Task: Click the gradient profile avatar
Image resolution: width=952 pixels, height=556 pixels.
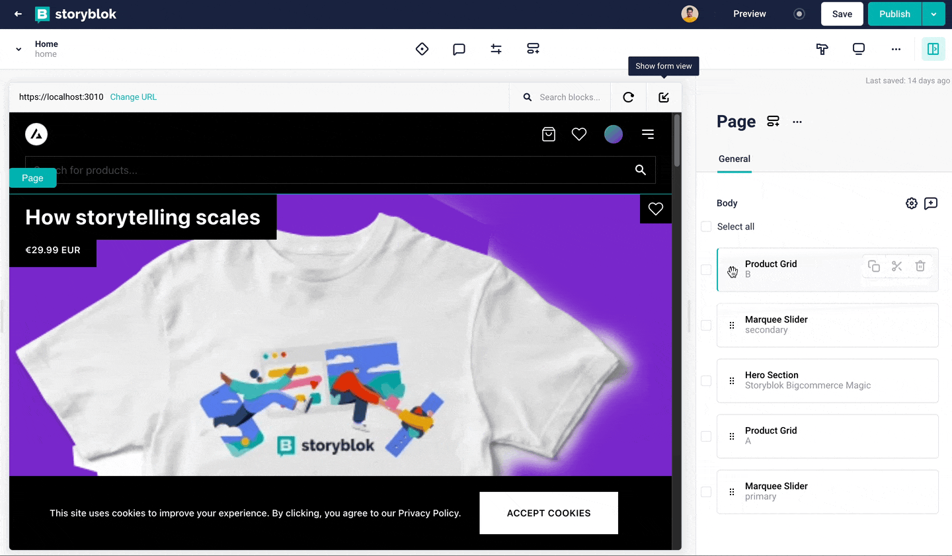Action: coord(614,134)
